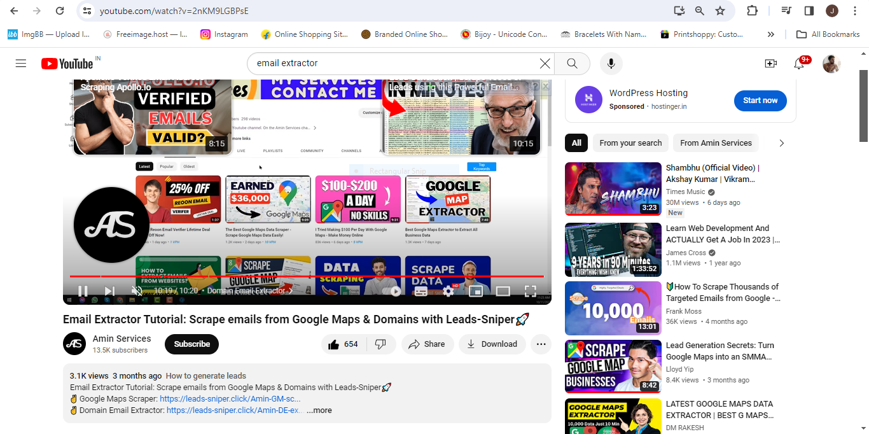Expand description with ...more
Viewport: 869px width, 434px height.
tap(319, 410)
